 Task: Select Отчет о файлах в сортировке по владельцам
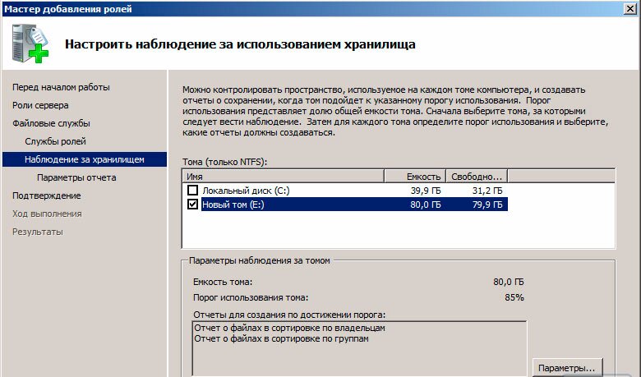coord(289,328)
